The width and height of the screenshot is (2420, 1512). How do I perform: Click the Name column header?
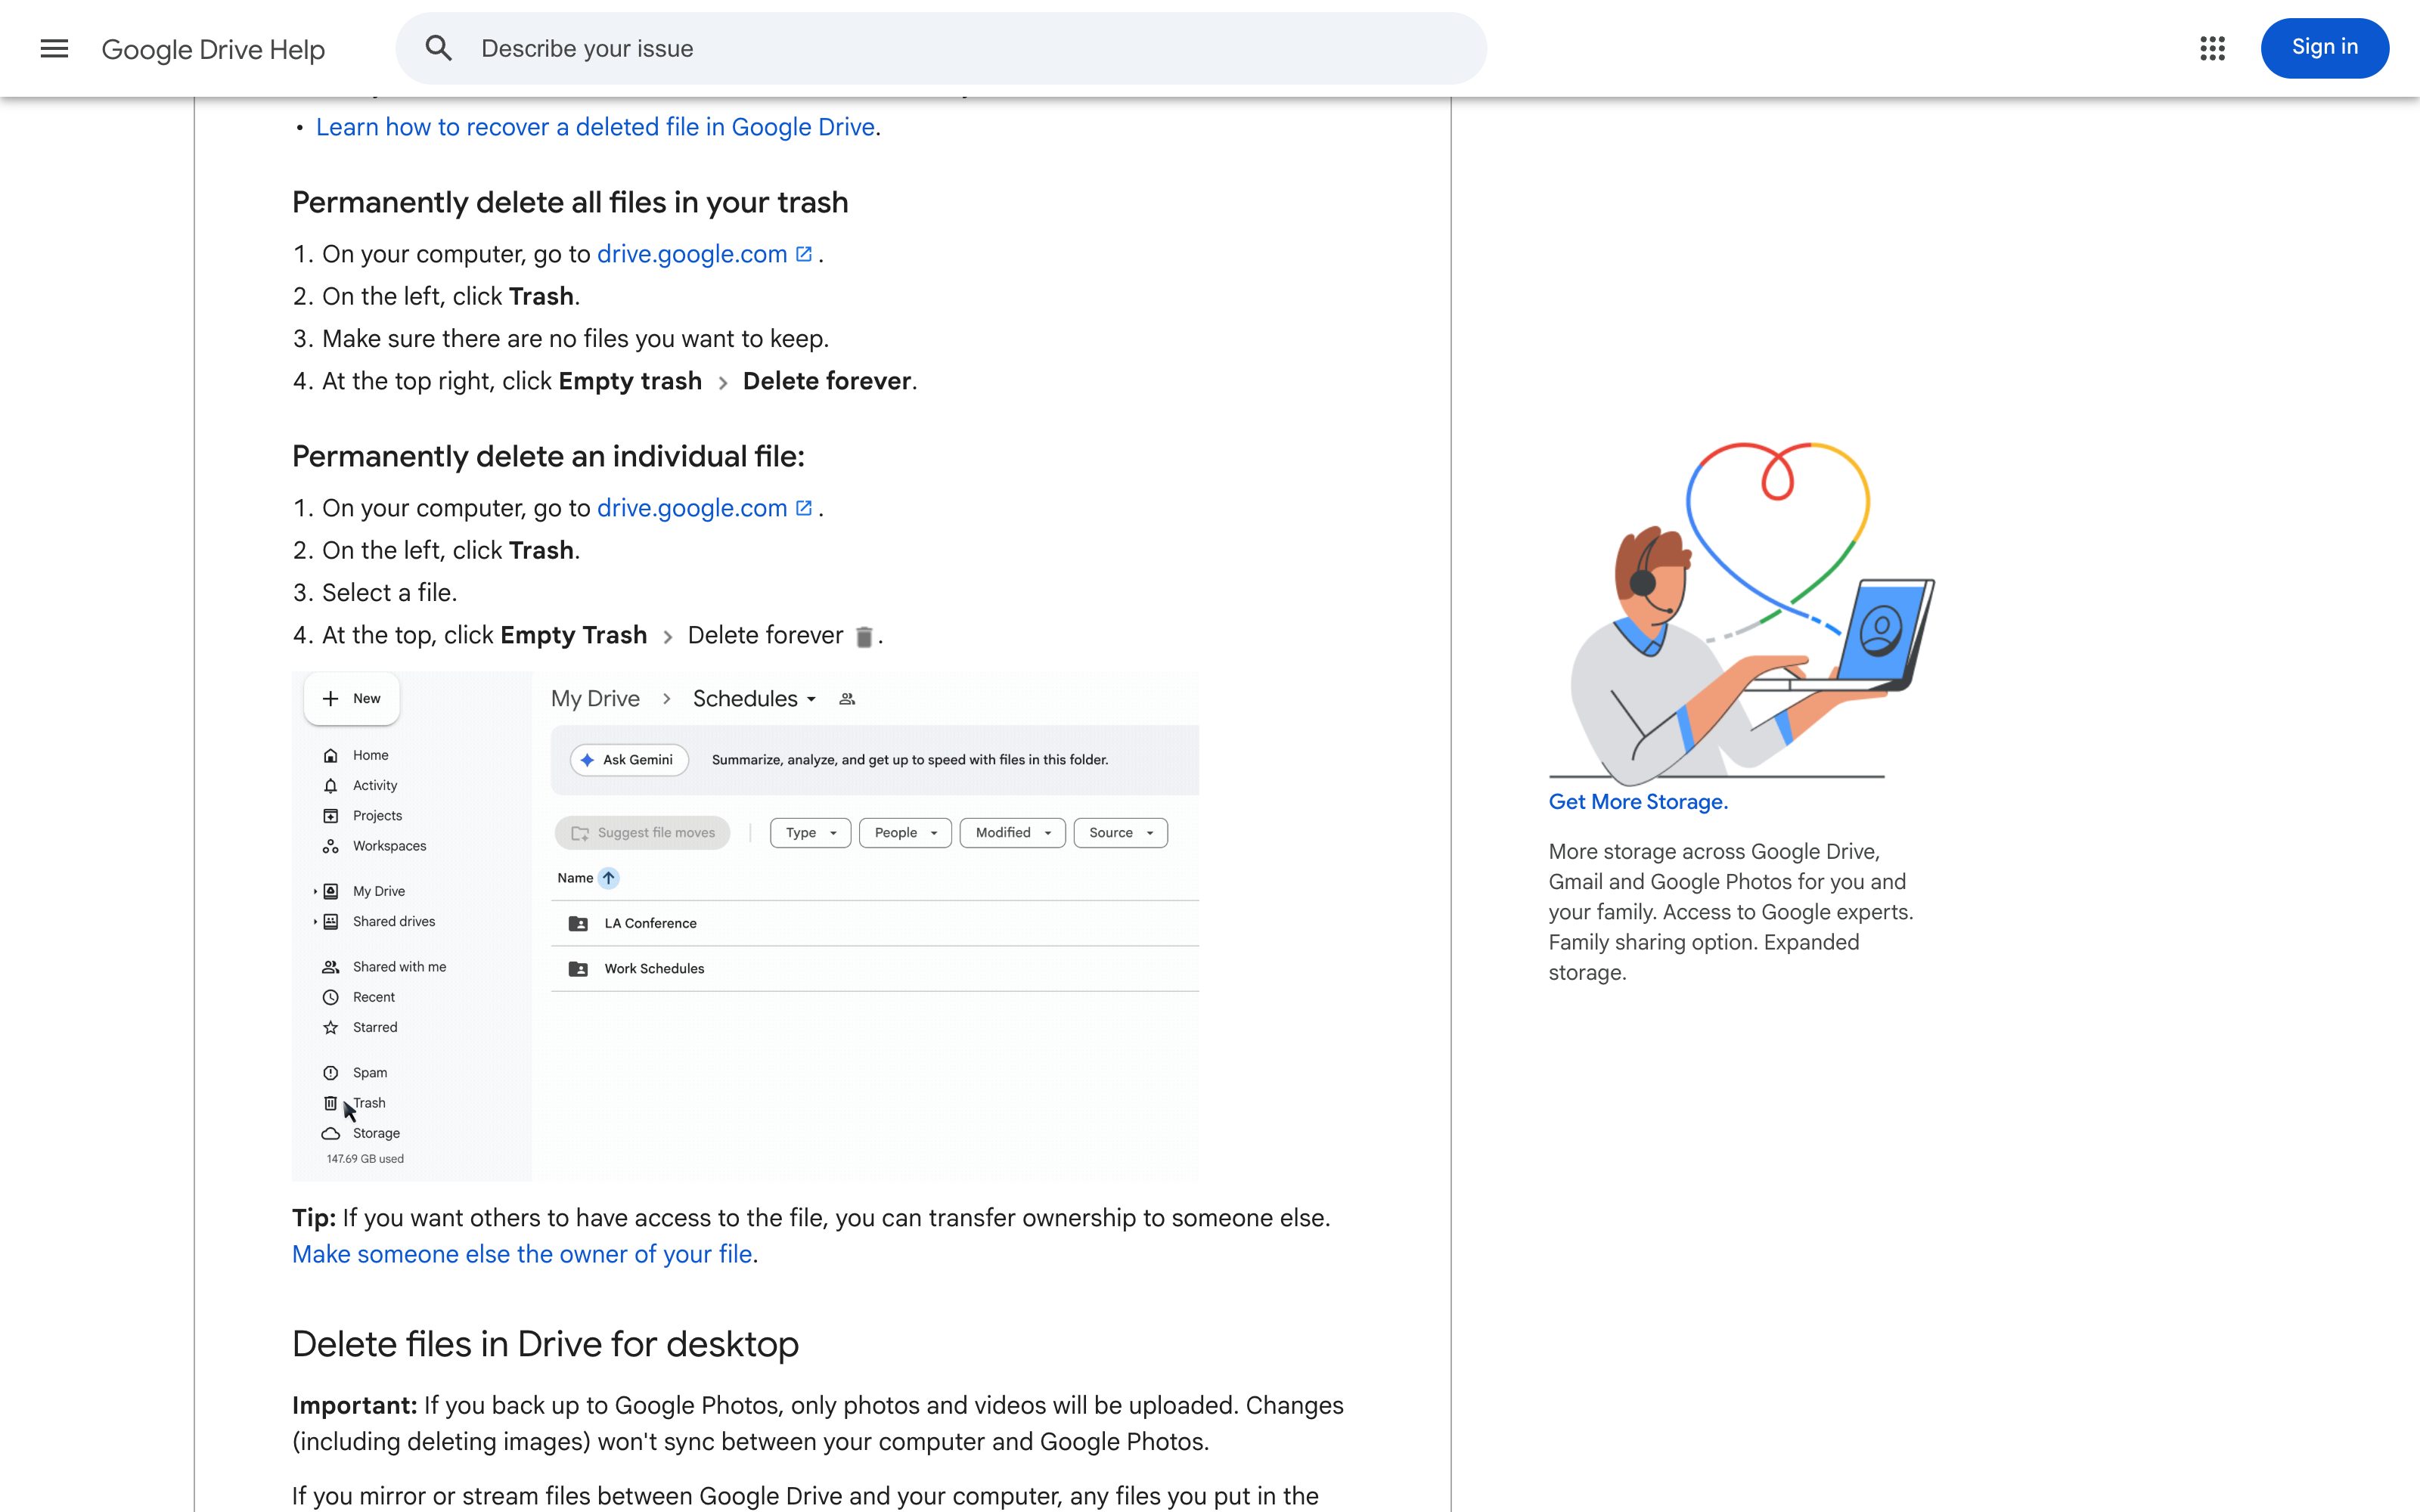[x=575, y=878]
